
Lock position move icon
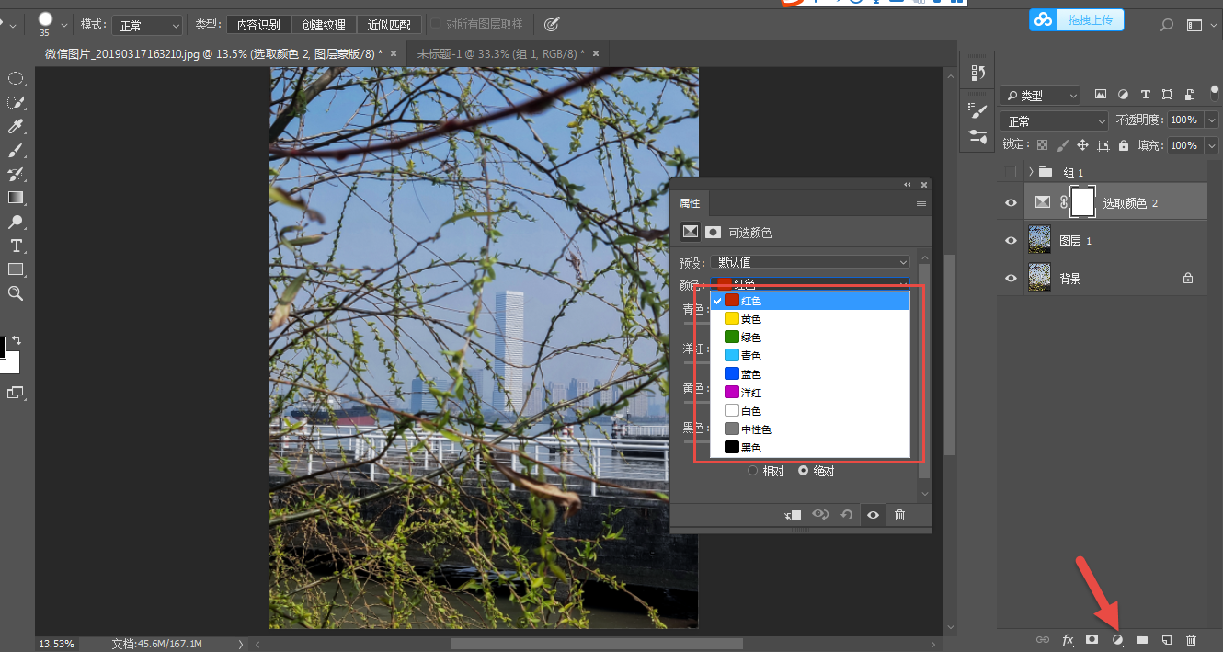point(1083,145)
